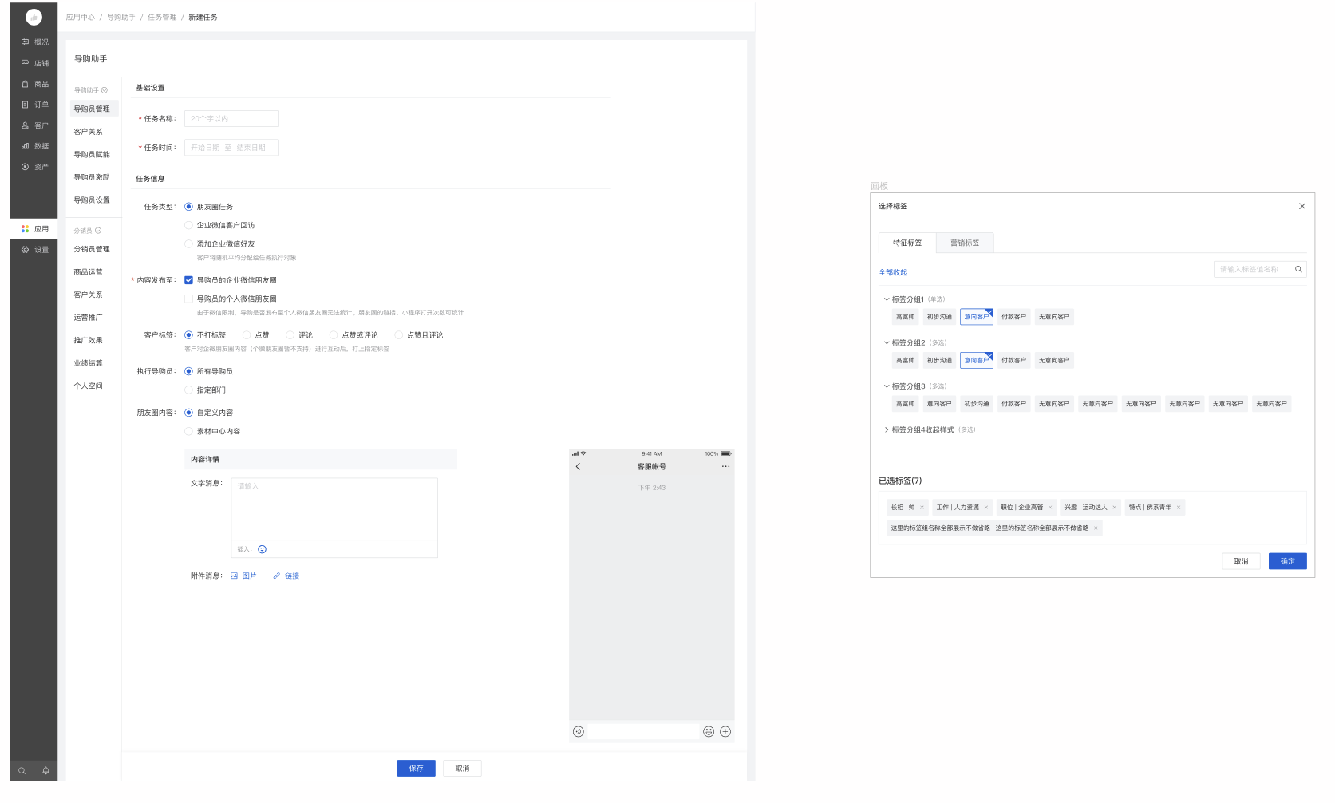Click the blue 保存 button
Image resolution: width=1335 pixels, height=803 pixels.
pos(416,769)
